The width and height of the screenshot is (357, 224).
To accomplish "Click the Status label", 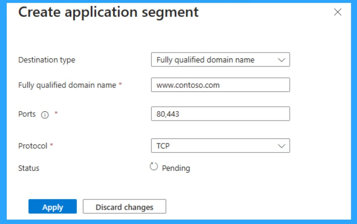I will tap(29, 168).
